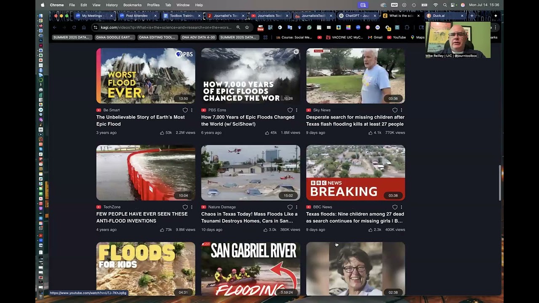Open the Chrome File menu
539x303 pixels.
point(72,5)
